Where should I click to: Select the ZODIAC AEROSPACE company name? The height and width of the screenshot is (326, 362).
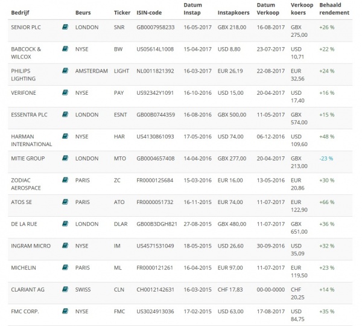click(x=26, y=184)
